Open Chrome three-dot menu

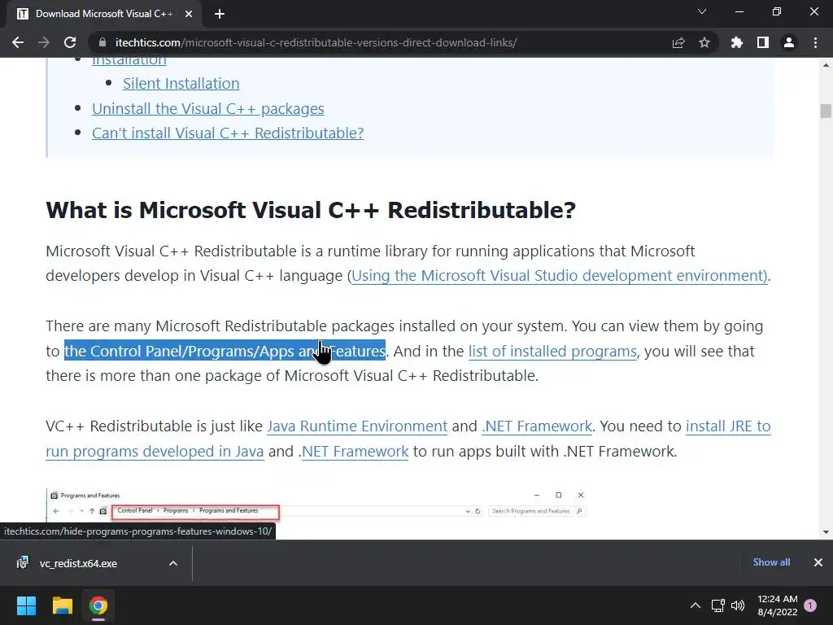point(815,42)
